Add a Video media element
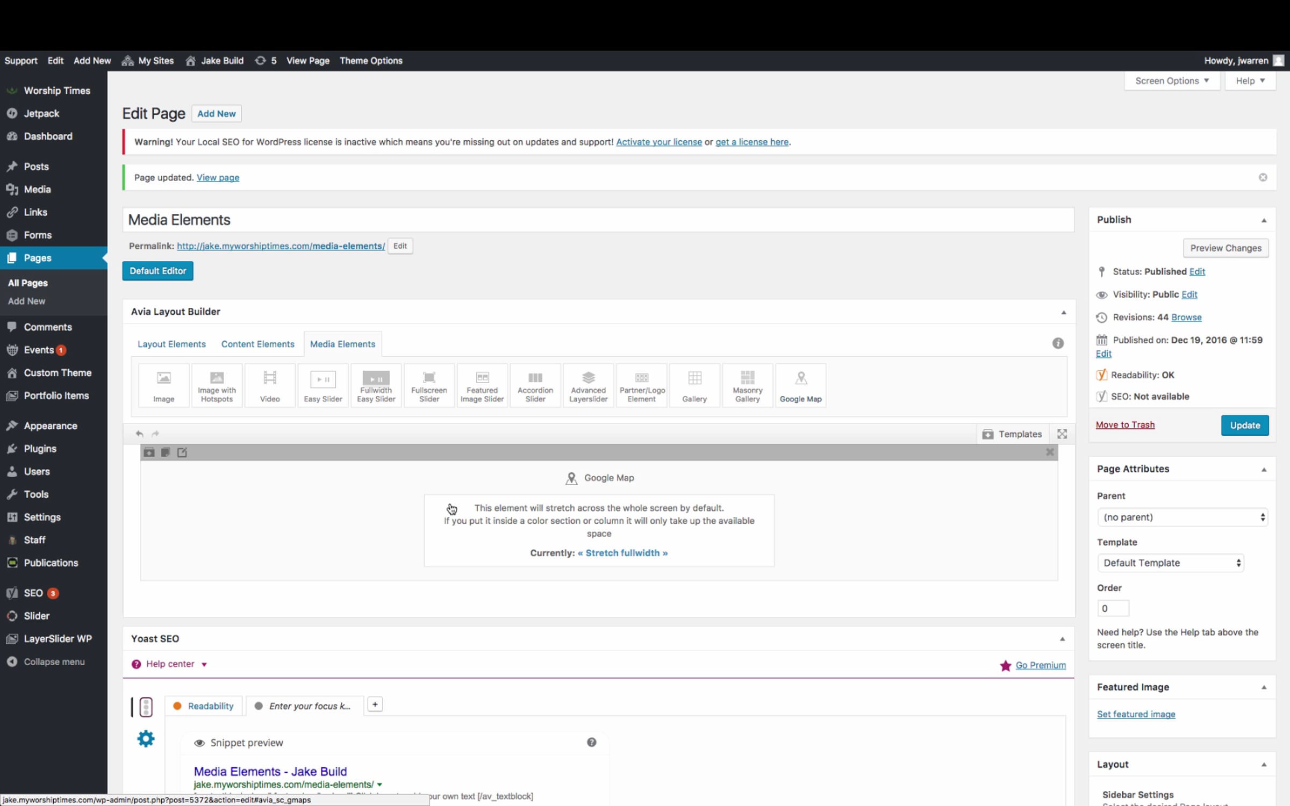 pyautogui.click(x=270, y=385)
